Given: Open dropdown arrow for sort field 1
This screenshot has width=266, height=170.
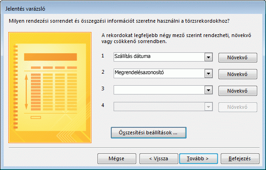Looking at the screenshot, I should [208, 57].
